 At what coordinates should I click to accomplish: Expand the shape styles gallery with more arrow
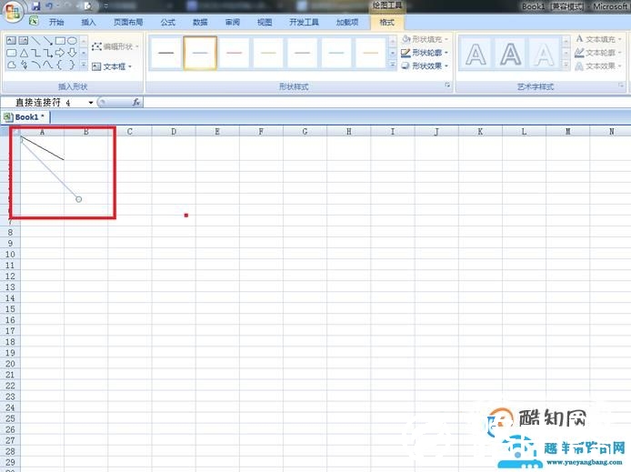point(392,65)
